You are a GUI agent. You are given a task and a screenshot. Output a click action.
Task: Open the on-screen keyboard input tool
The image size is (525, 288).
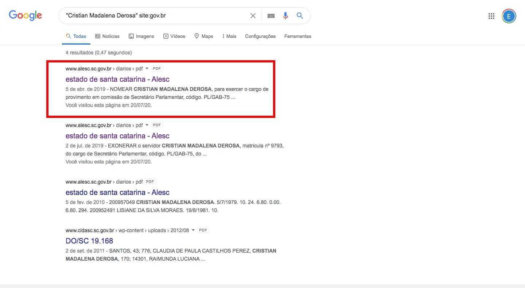click(271, 16)
